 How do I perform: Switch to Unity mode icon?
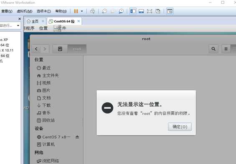(x=158, y=11)
